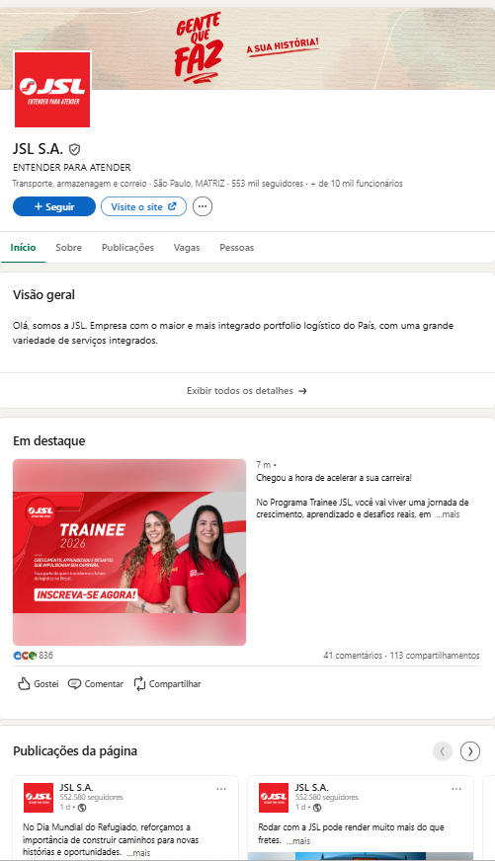Image resolution: width=495 pixels, height=861 pixels.
Task: Share the featured post via Compartilhar
Action: click(168, 683)
